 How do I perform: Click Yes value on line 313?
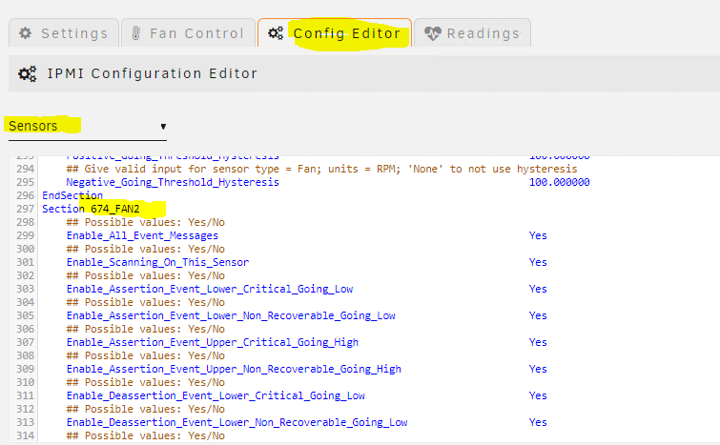pos(538,421)
